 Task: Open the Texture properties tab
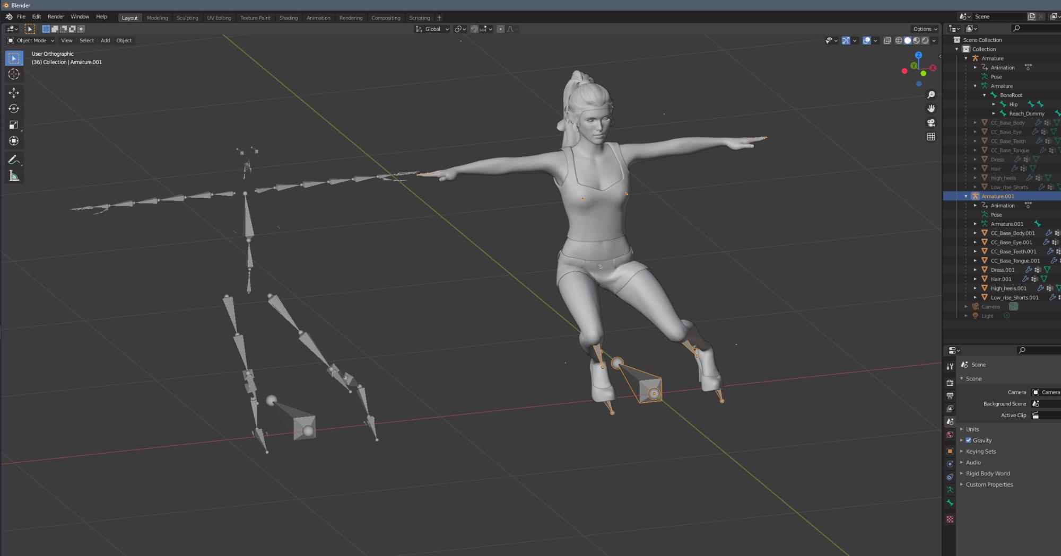tap(950, 519)
